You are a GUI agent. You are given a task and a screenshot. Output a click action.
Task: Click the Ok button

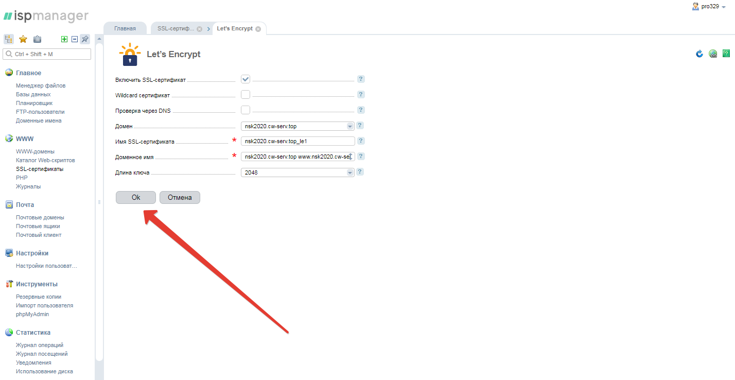136,198
